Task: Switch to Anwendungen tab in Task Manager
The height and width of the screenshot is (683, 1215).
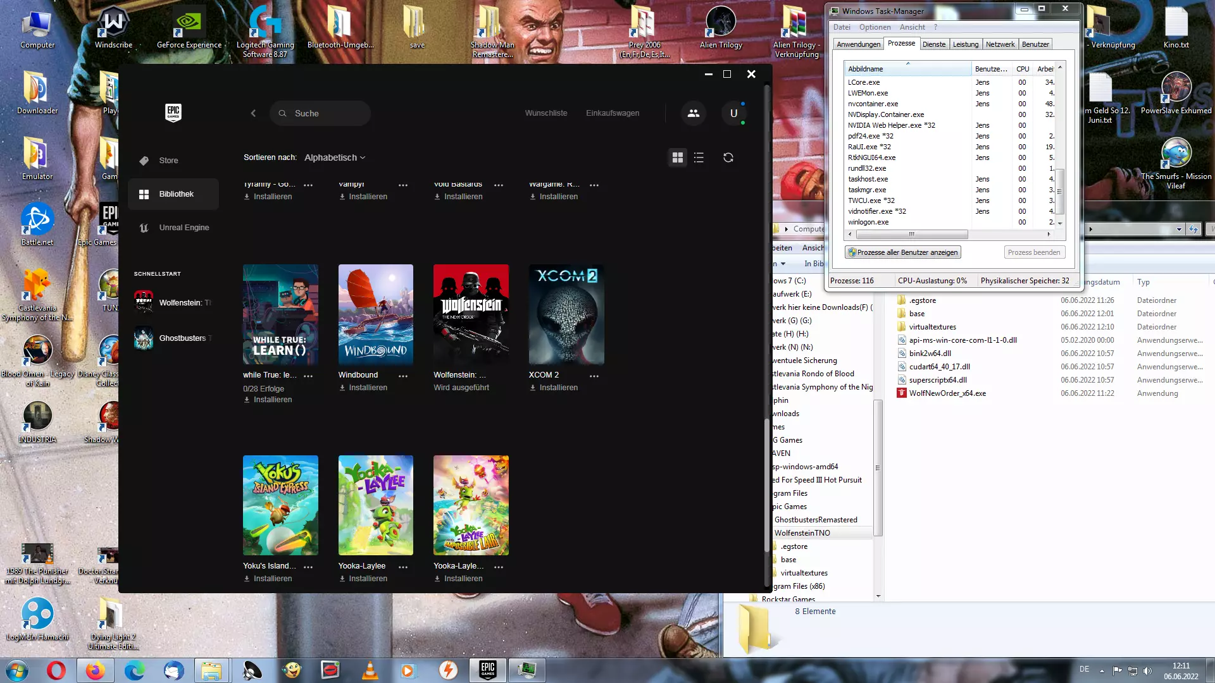Action: coord(858,44)
